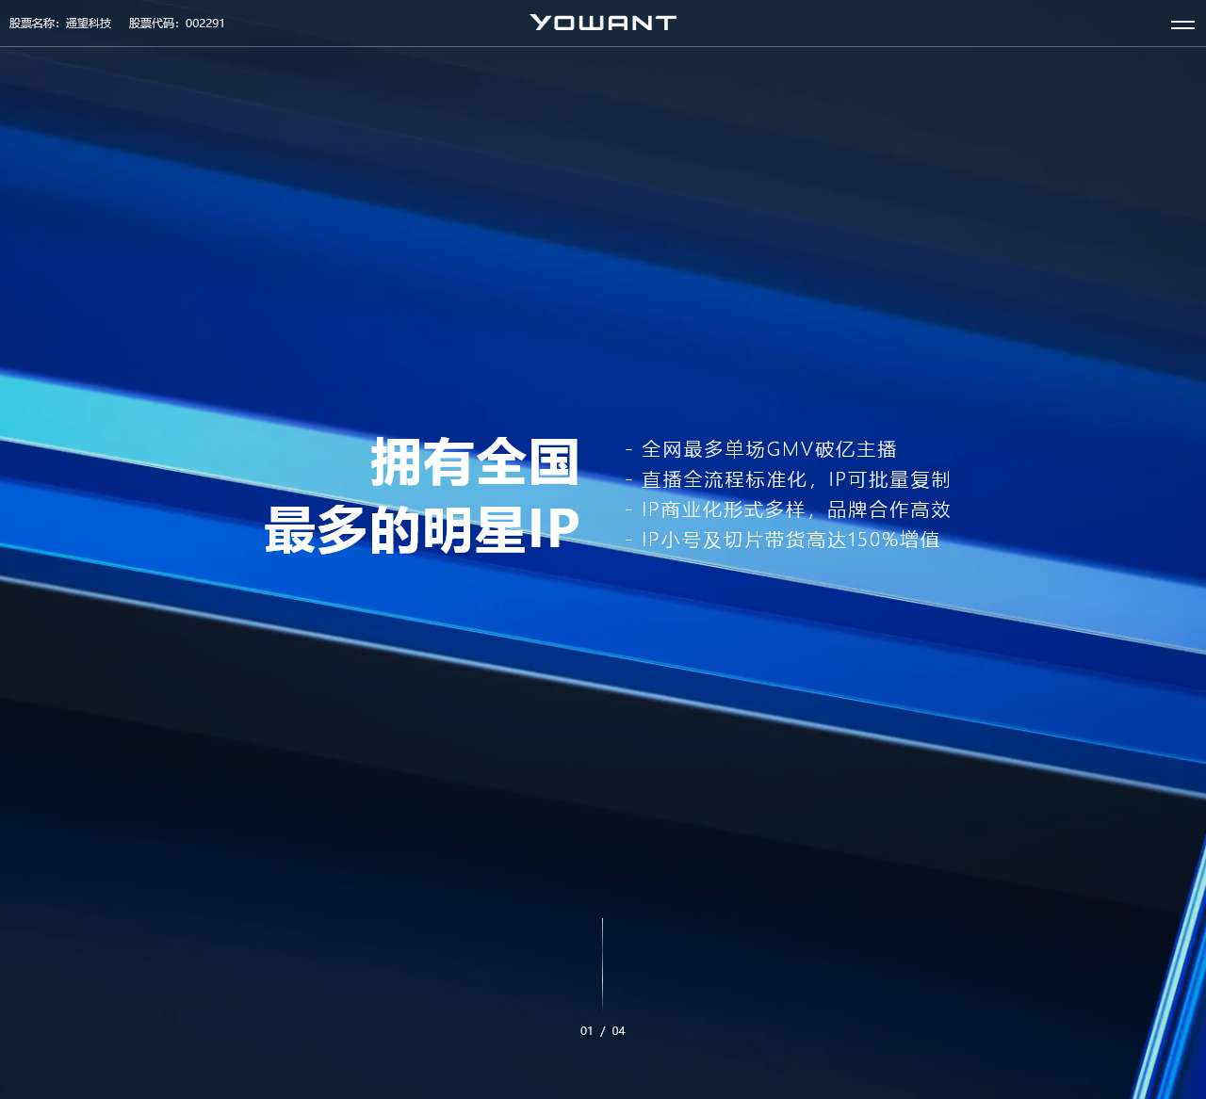Click the current slide number 01
Screen dimensions: 1206x1099
tap(587, 1031)
